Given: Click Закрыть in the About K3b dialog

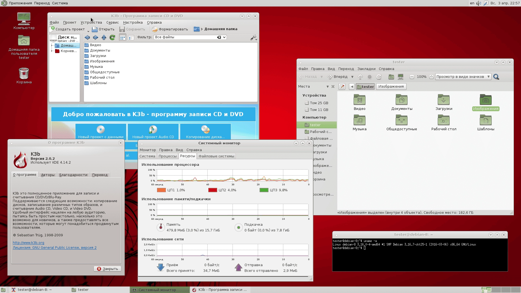Looking at the screenshot, I should click(x=107, y=269).
